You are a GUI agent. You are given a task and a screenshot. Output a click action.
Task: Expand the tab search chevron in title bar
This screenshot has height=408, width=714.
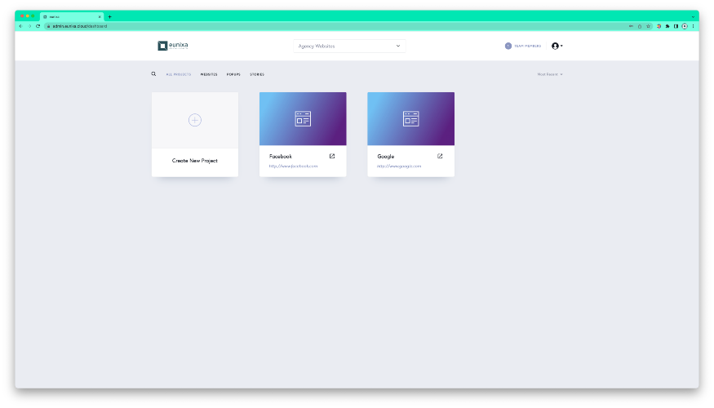pyautogui.click(x=693, y=17)
